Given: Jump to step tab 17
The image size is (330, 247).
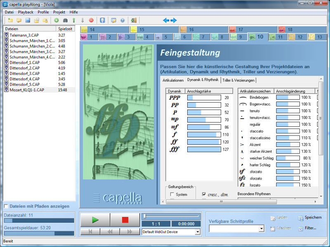Looking at the screenshot, I should click(253, 29).
